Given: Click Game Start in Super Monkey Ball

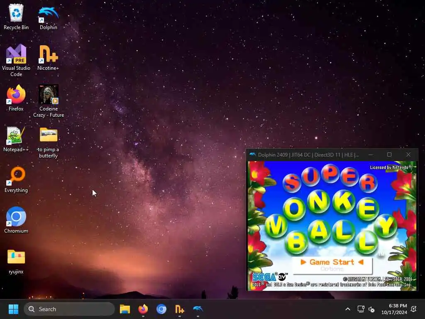Looking at the screenshot, I should (332, 262).
